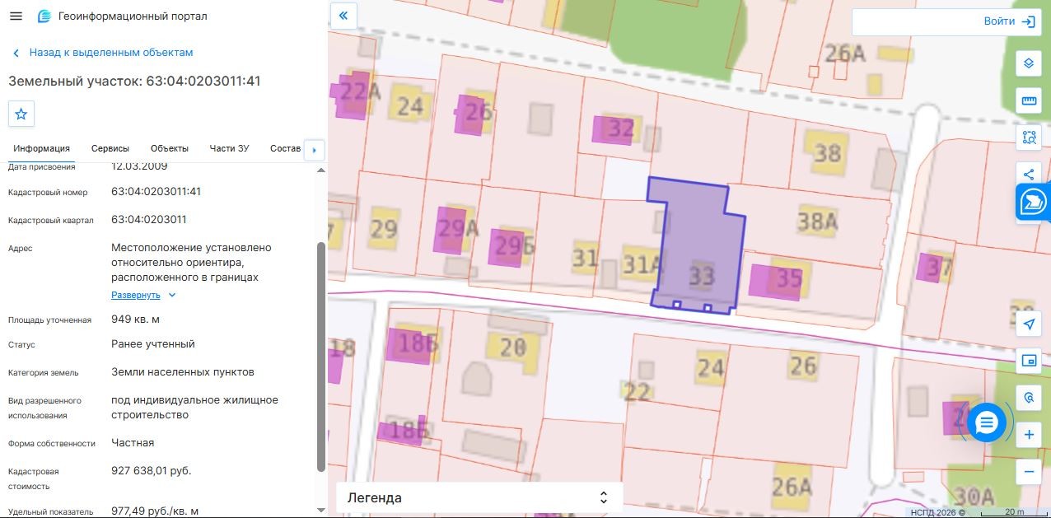Zoom in with the plus button
The height and width of the screenshot is (518, 1051).
(x=1028, y=435)
